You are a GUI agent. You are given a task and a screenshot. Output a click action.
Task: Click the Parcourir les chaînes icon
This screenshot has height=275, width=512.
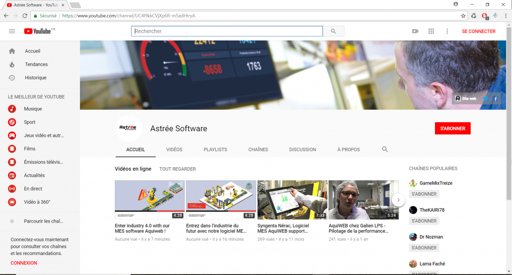pyautogui.click(x=12, y=221)
